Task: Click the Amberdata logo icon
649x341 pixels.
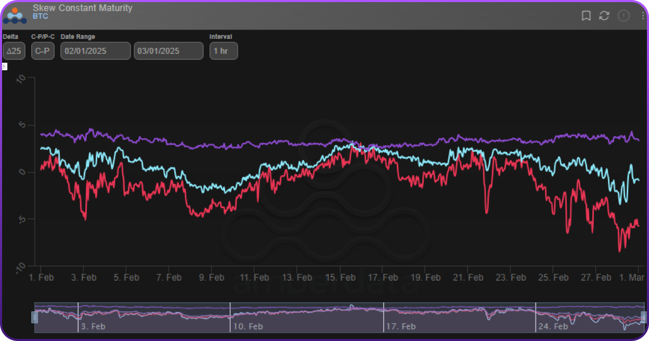Action: tap(15, 15)
